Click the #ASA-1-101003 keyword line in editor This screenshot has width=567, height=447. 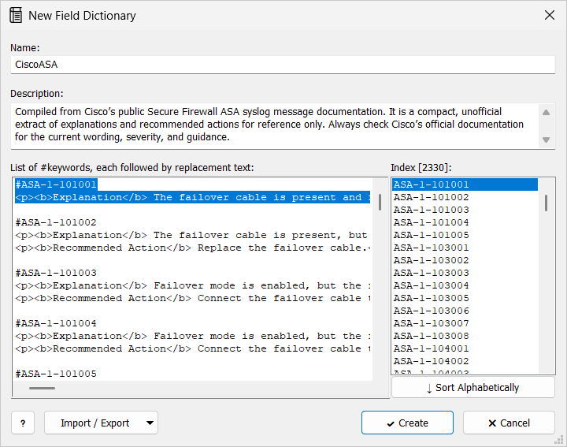[x=56, y=273]
